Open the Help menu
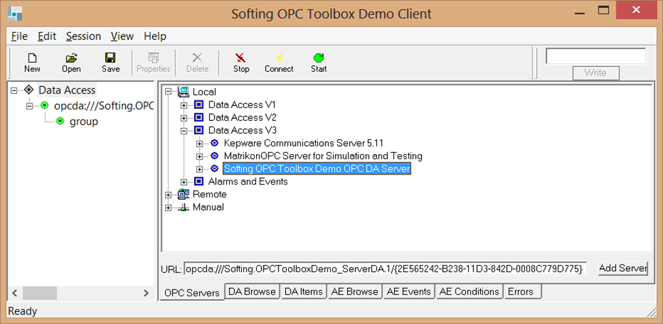The height and width of the screenshot is (324, 663). (x=155, y=36)
